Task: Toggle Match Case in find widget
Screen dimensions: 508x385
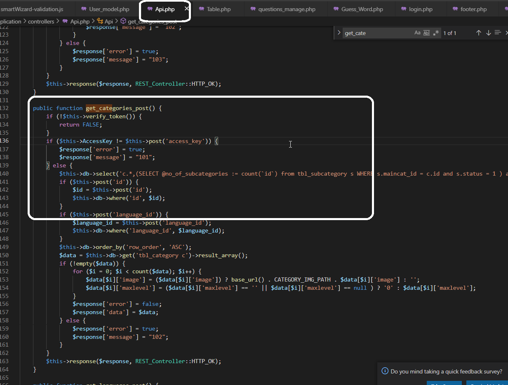Action: (417, 33)
